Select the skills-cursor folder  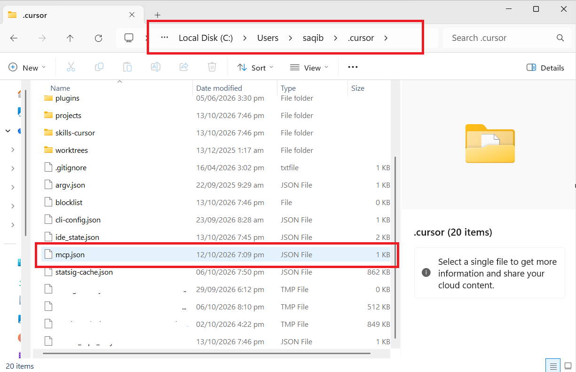click(217, 133)
